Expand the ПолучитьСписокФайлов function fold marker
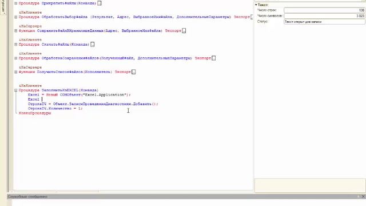 point(16,72)
